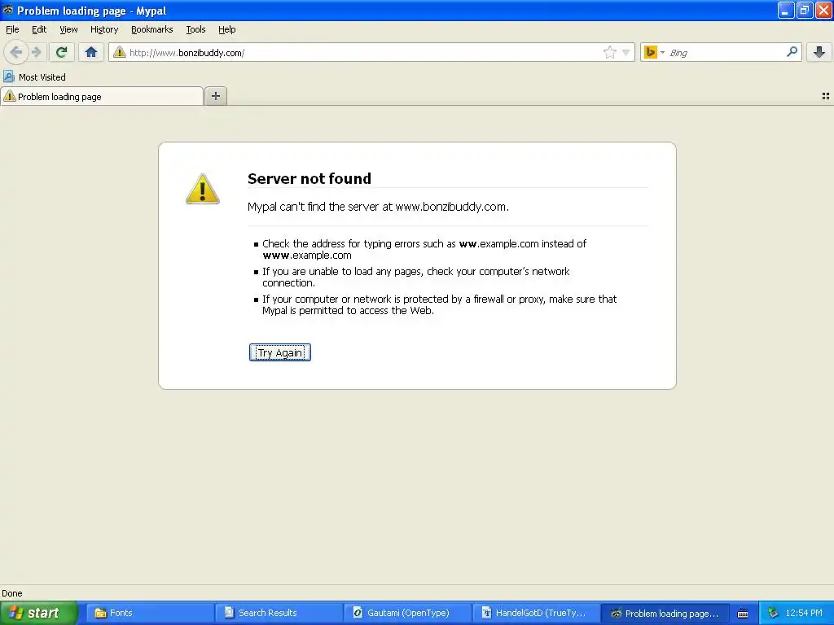This screenshot has width=834, height=625.
Task: Click the warning site identity icon in address bar
Action: click(x=120, y=52)
